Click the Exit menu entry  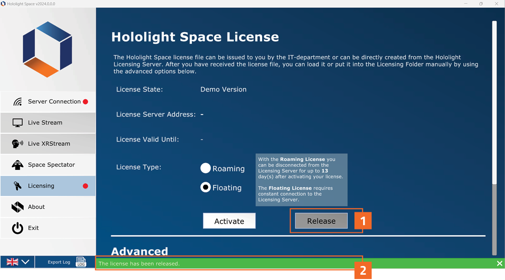(x=48, y=228)
